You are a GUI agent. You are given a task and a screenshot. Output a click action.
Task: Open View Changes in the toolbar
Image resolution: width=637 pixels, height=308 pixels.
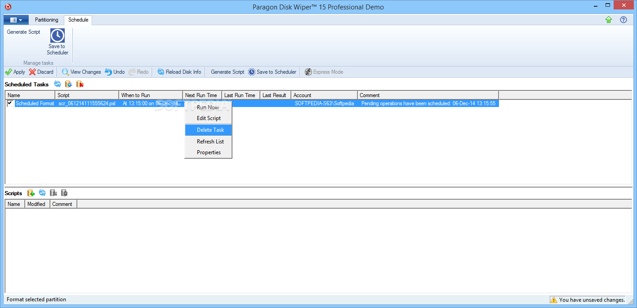coord(81,72)
